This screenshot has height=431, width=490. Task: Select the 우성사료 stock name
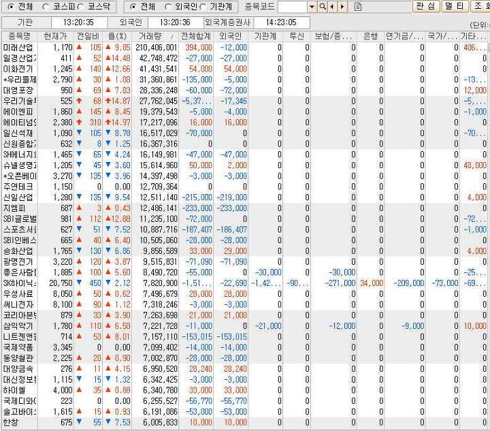pyautogui.click(x=18, y=293)
